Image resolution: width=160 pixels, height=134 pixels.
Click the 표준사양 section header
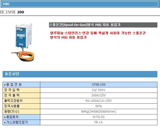(80, 74)
